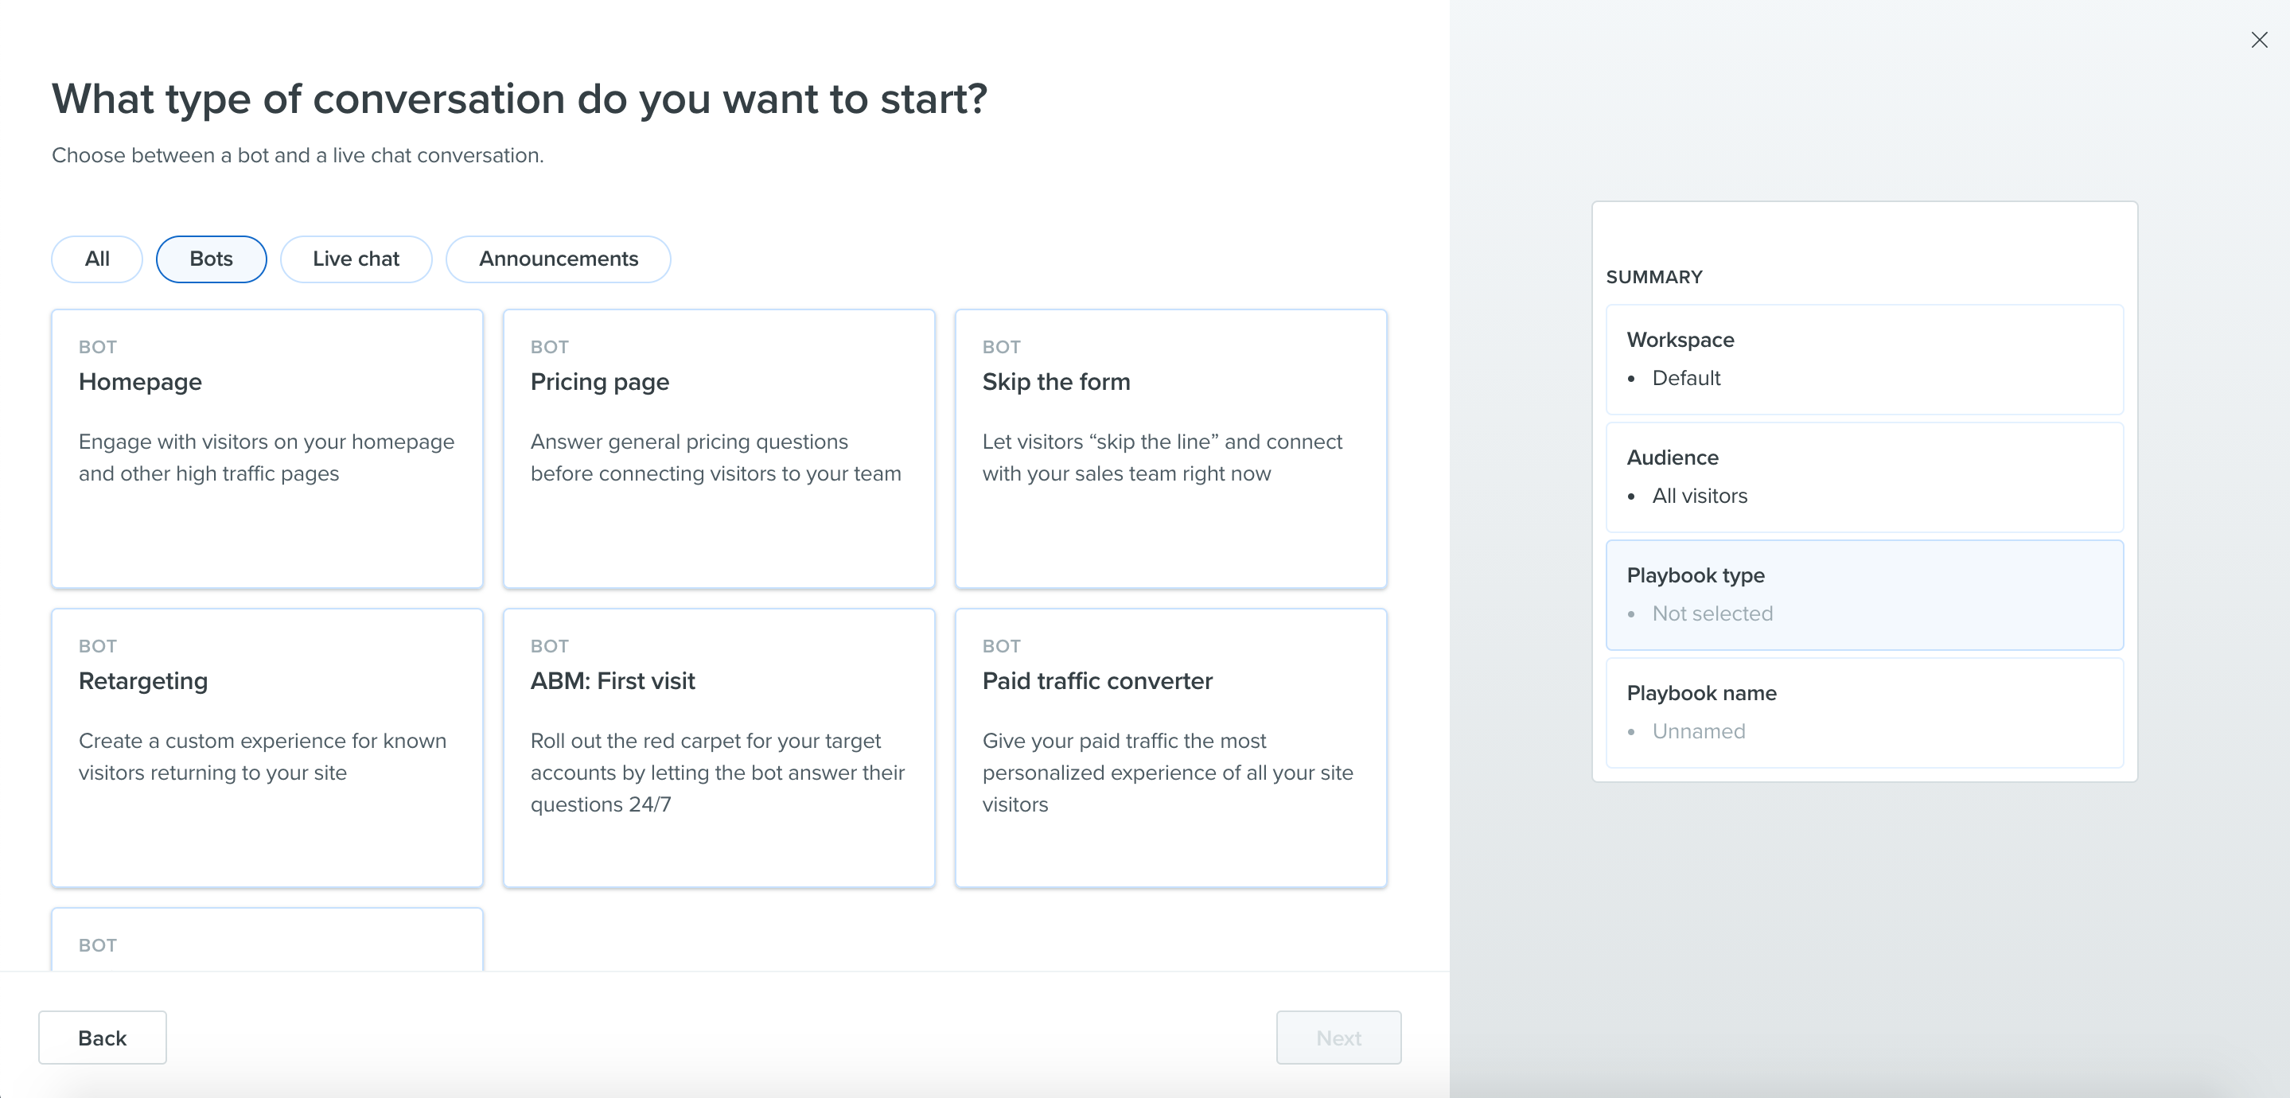Click 'Choose between a bot' subtitle text
The width and height of the screenshot is (2290, 1098).
tap(298, 156)
